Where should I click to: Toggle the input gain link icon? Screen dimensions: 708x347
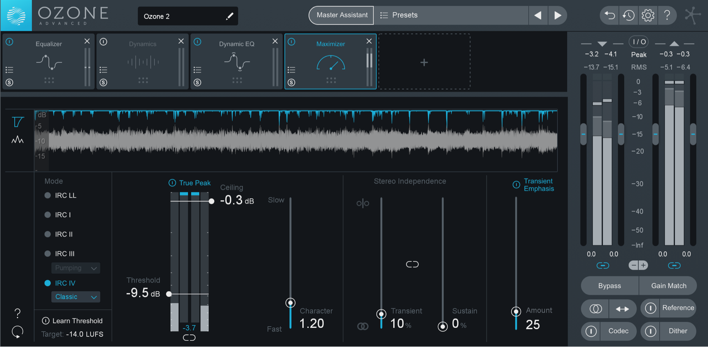(603, 265)
